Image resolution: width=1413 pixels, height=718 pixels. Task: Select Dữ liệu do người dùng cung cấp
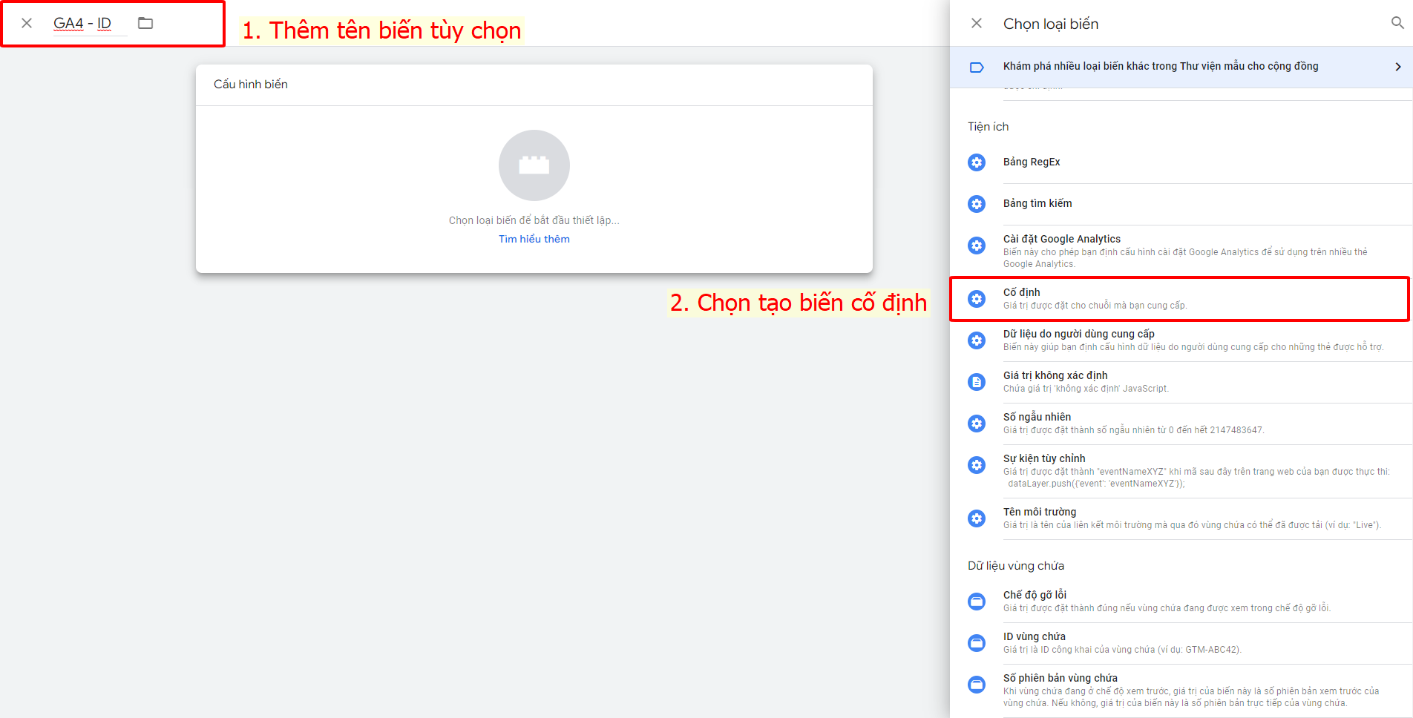(1181, 340)
